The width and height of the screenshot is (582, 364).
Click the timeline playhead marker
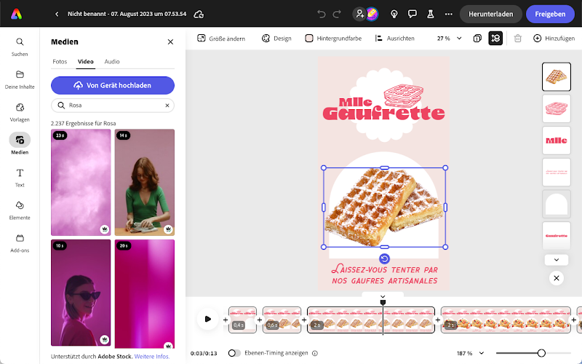pyautogui.click(x=383, y=302)
